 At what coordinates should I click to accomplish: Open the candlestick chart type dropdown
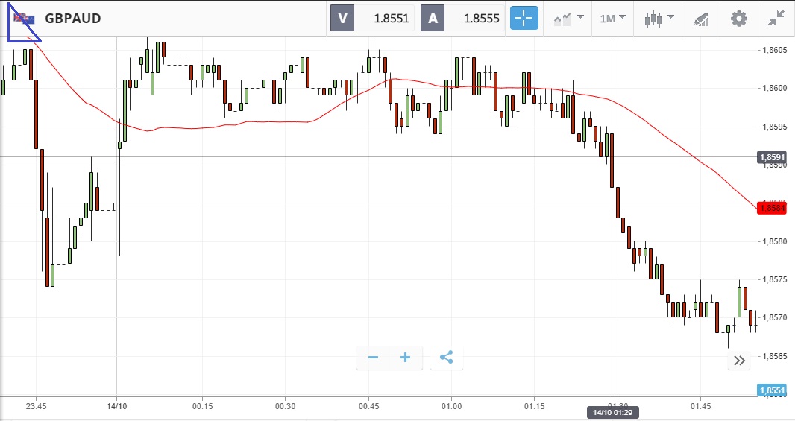[x=659, y=19]
